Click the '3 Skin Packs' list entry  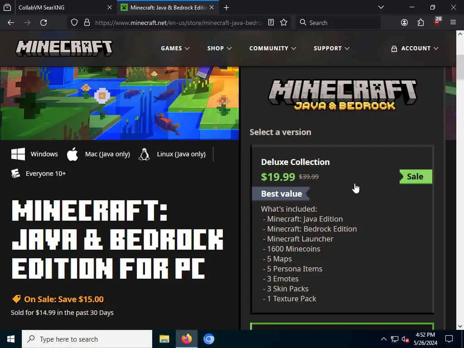pos(285,289)
